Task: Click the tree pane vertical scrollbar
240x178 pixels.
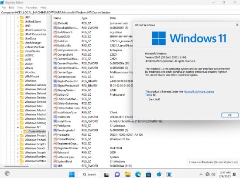Action: 48,140
